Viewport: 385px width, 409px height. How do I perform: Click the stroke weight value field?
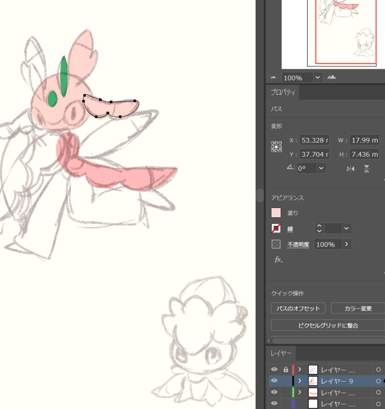(333, 228)
